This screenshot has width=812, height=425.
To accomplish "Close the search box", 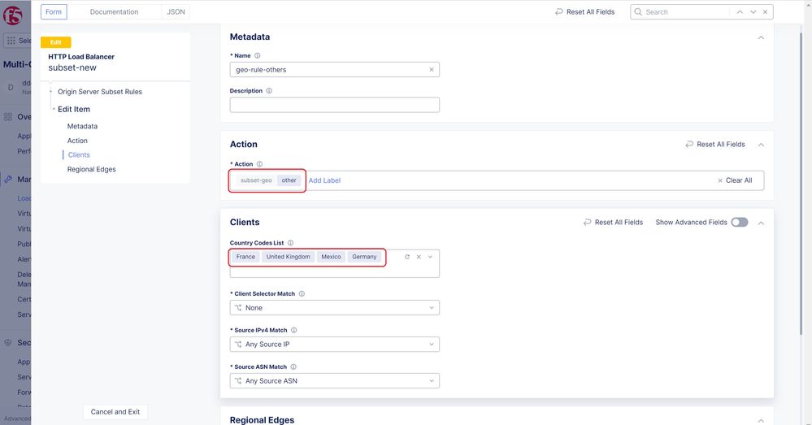I will pyautogui.click(x=766, y=12).
